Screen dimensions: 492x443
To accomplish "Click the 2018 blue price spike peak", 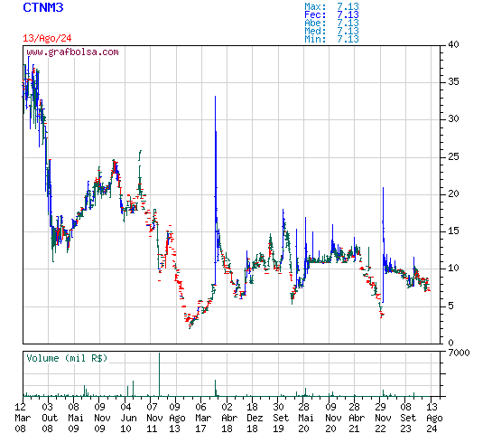I will coord(215,97).
